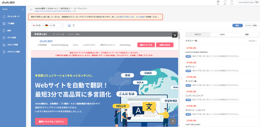Click ヘルプセンター nav link in preview
The height and width of the screenshot is (127, 260).
point(89,45)
